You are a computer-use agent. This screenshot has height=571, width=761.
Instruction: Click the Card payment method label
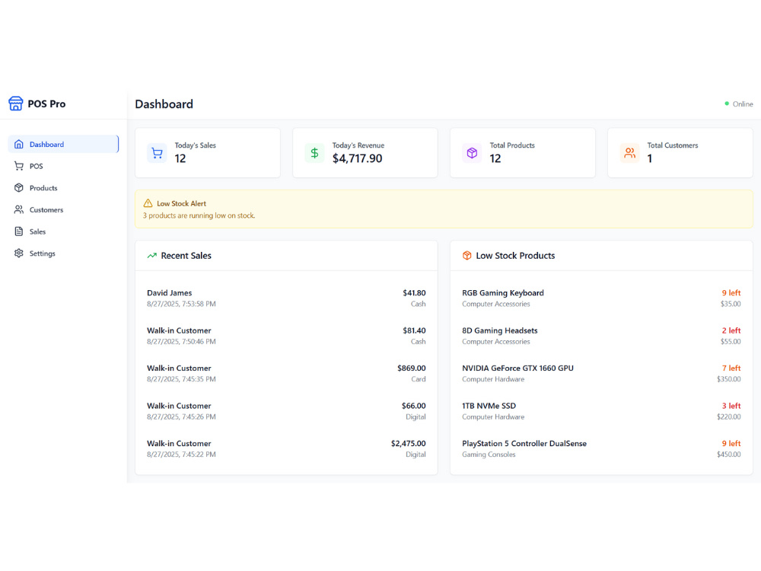[419, 379]
